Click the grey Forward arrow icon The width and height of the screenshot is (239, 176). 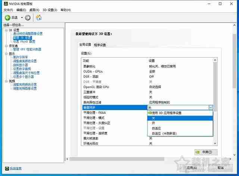pos(28,18)
